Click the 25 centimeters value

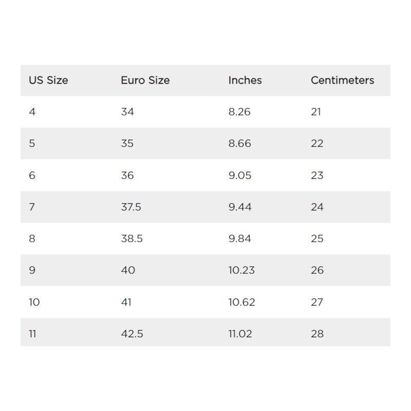coord(317,239)
